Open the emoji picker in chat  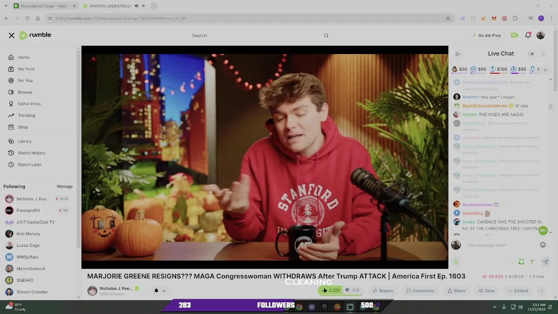pos(543,245)
